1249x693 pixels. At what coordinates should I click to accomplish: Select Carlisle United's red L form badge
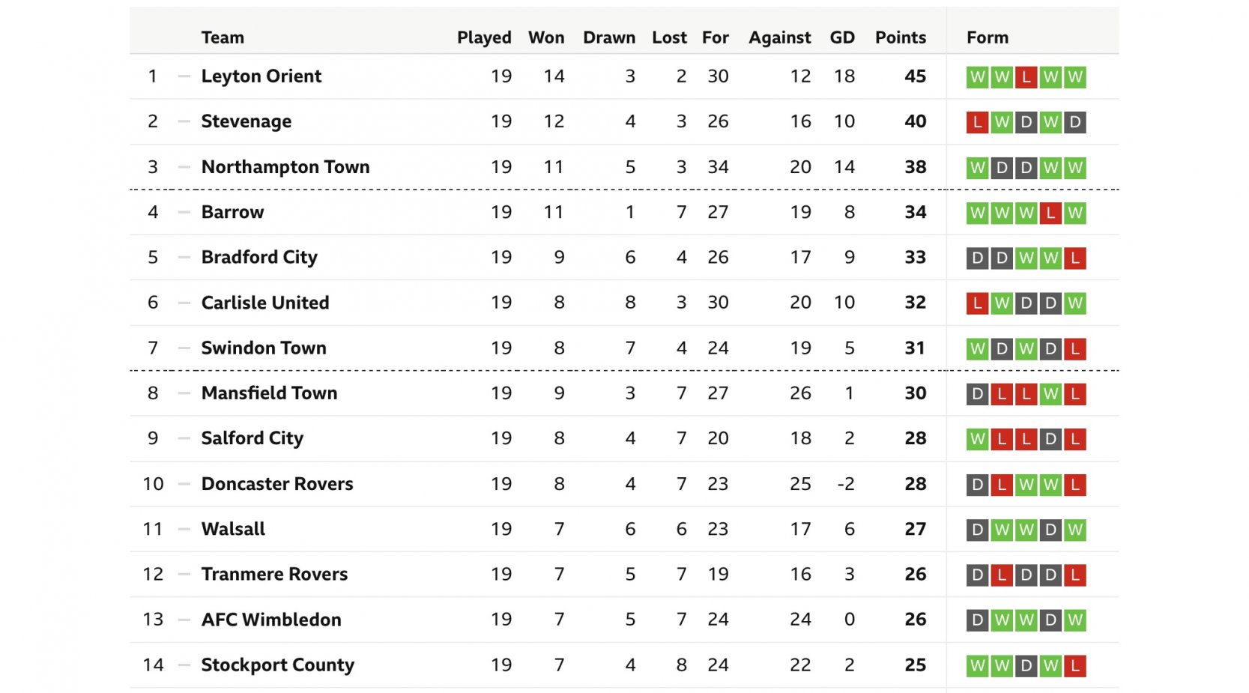977,303
